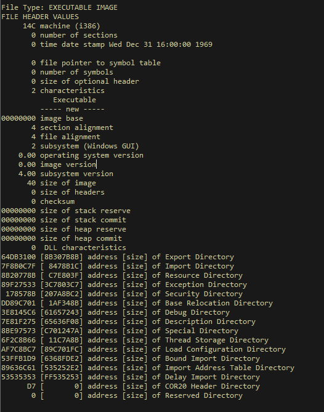This screenshot has width=324, height=412.
Task: Click 'subsystem (Windows GUI)' text
Action: click(89, 146)
